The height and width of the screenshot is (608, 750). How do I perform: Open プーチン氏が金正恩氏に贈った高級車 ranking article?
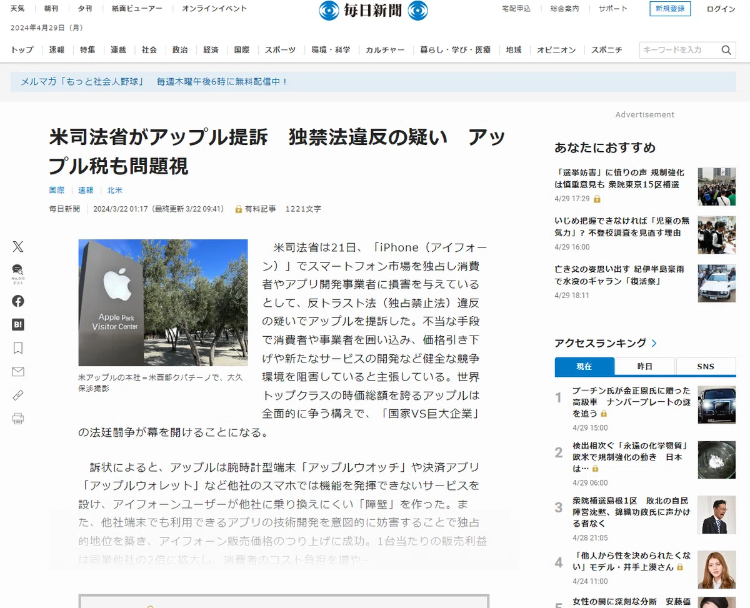click(x=631, y=402)
